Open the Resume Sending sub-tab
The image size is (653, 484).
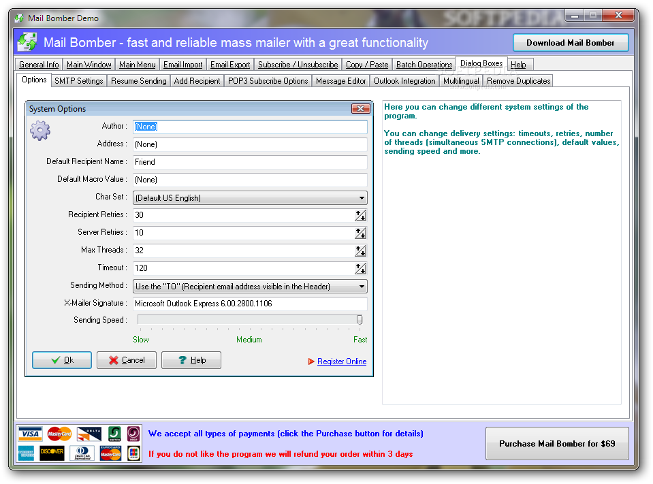pyautogui.click(x=139, y=81)
